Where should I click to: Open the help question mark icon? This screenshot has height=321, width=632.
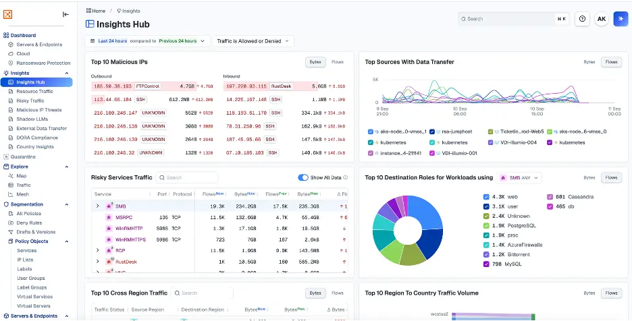(x=582, y=19)
